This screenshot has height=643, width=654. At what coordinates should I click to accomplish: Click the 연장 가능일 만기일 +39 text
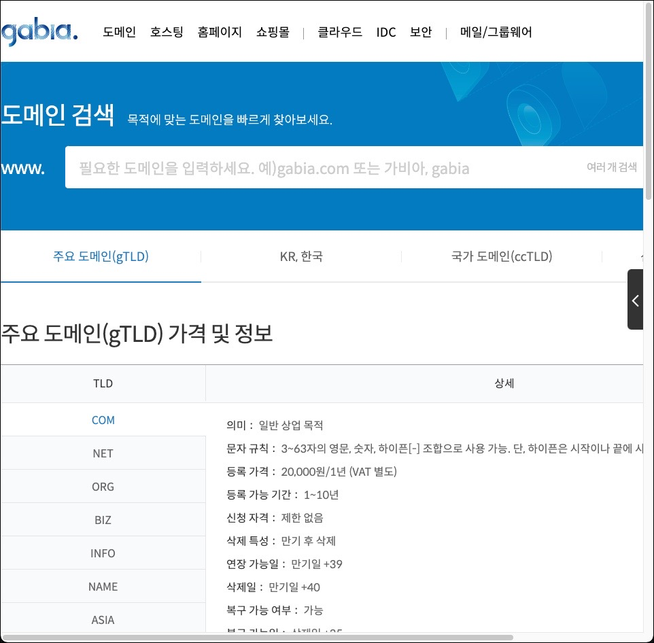tap(284, 563)
